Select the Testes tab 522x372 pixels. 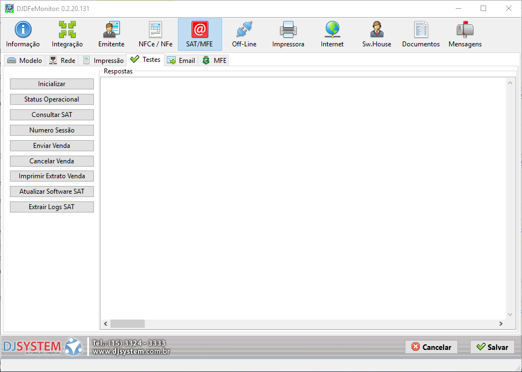(145, 60)
